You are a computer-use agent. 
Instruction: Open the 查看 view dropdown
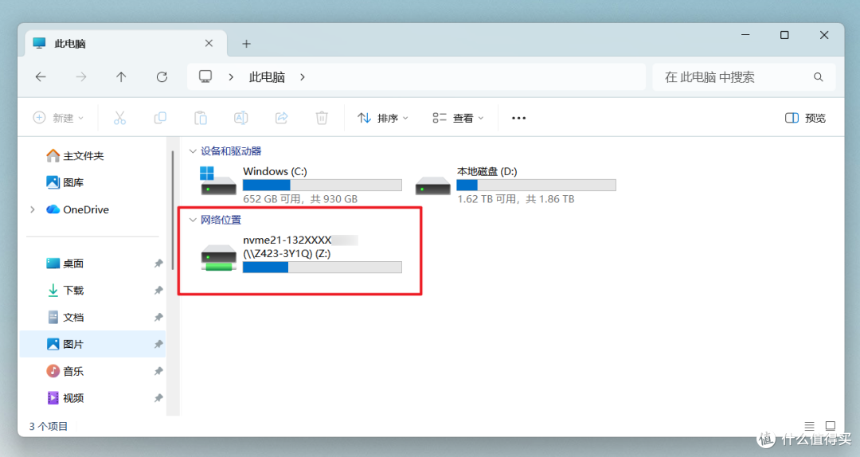point(458,118)
